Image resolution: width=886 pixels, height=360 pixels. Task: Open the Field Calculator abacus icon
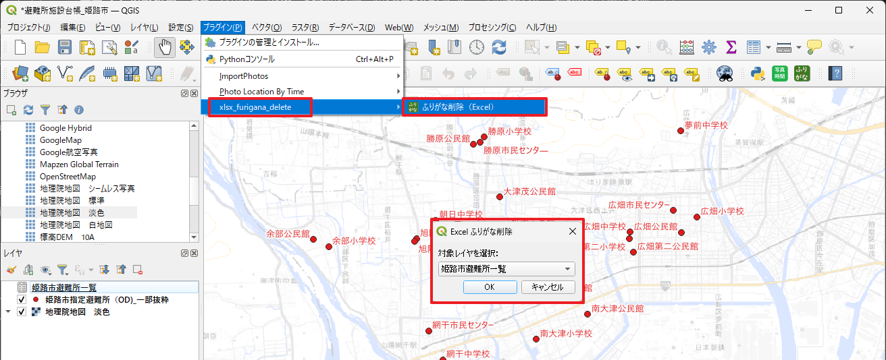pyautogui.click(x=687, y=47)
